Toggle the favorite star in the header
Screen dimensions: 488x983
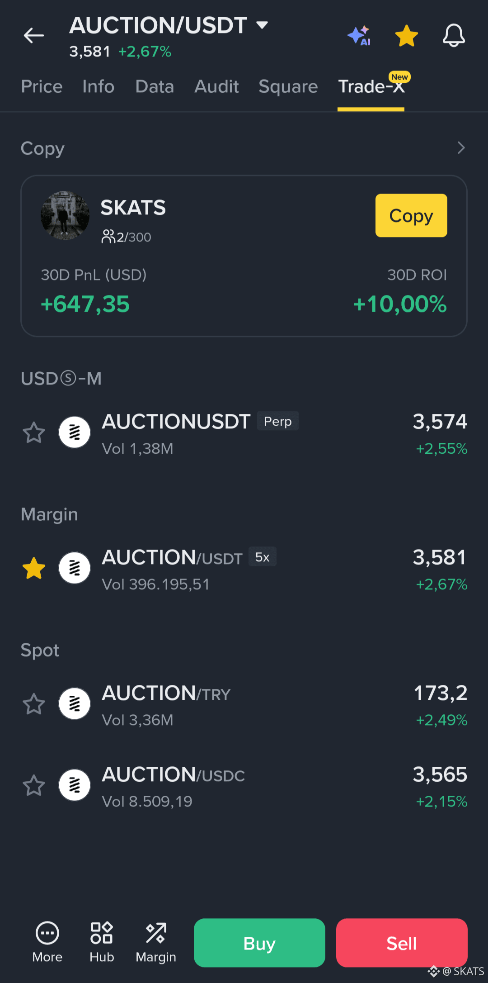pos(407,35)
